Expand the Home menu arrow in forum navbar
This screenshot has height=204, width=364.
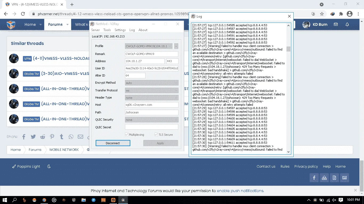(x=41, y=24)
